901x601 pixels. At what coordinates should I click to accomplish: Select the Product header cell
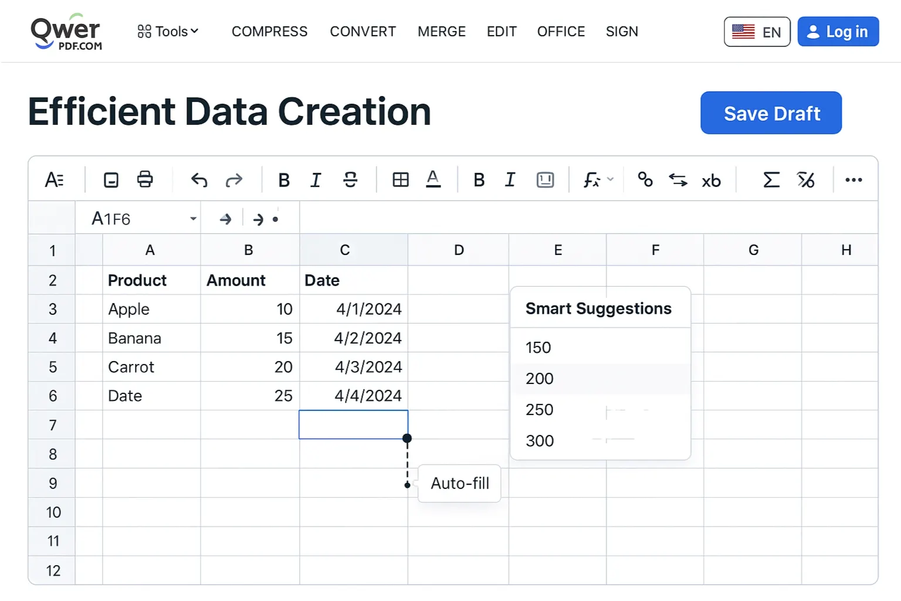click(151, 280)
